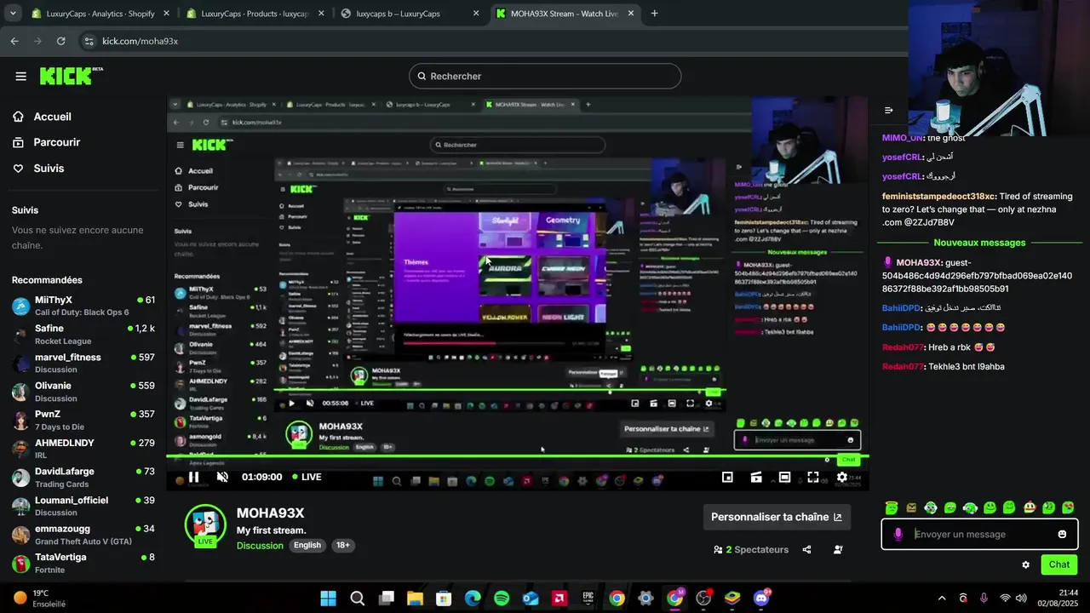Open TataVertiga Fortnite channel
The height and width of the screenshot is (613, 1090).
coord(83,563)
